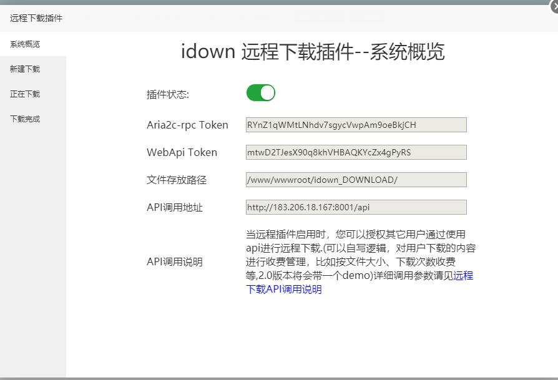Close the dialog with the X icon
This screenshot has height=380, width=558.
(554, 6)
